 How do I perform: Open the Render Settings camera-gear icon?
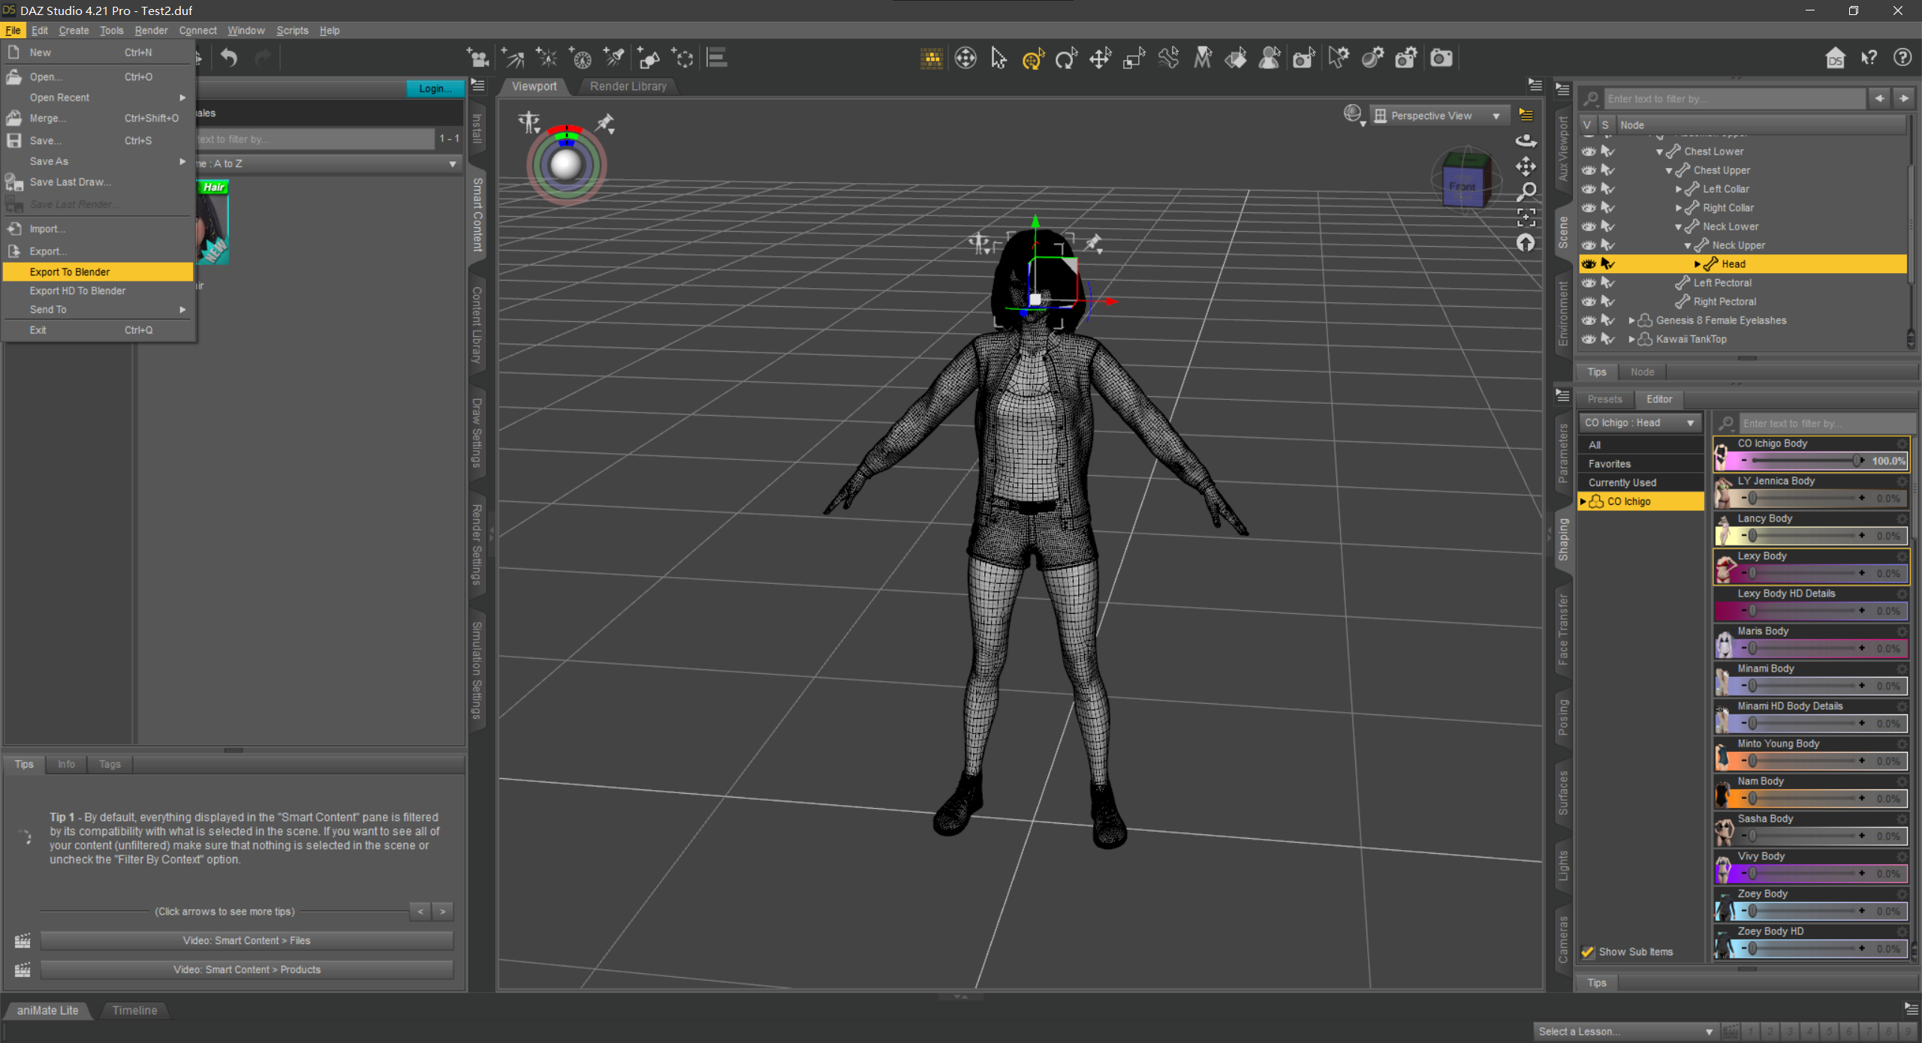(x=1406, y=59)
